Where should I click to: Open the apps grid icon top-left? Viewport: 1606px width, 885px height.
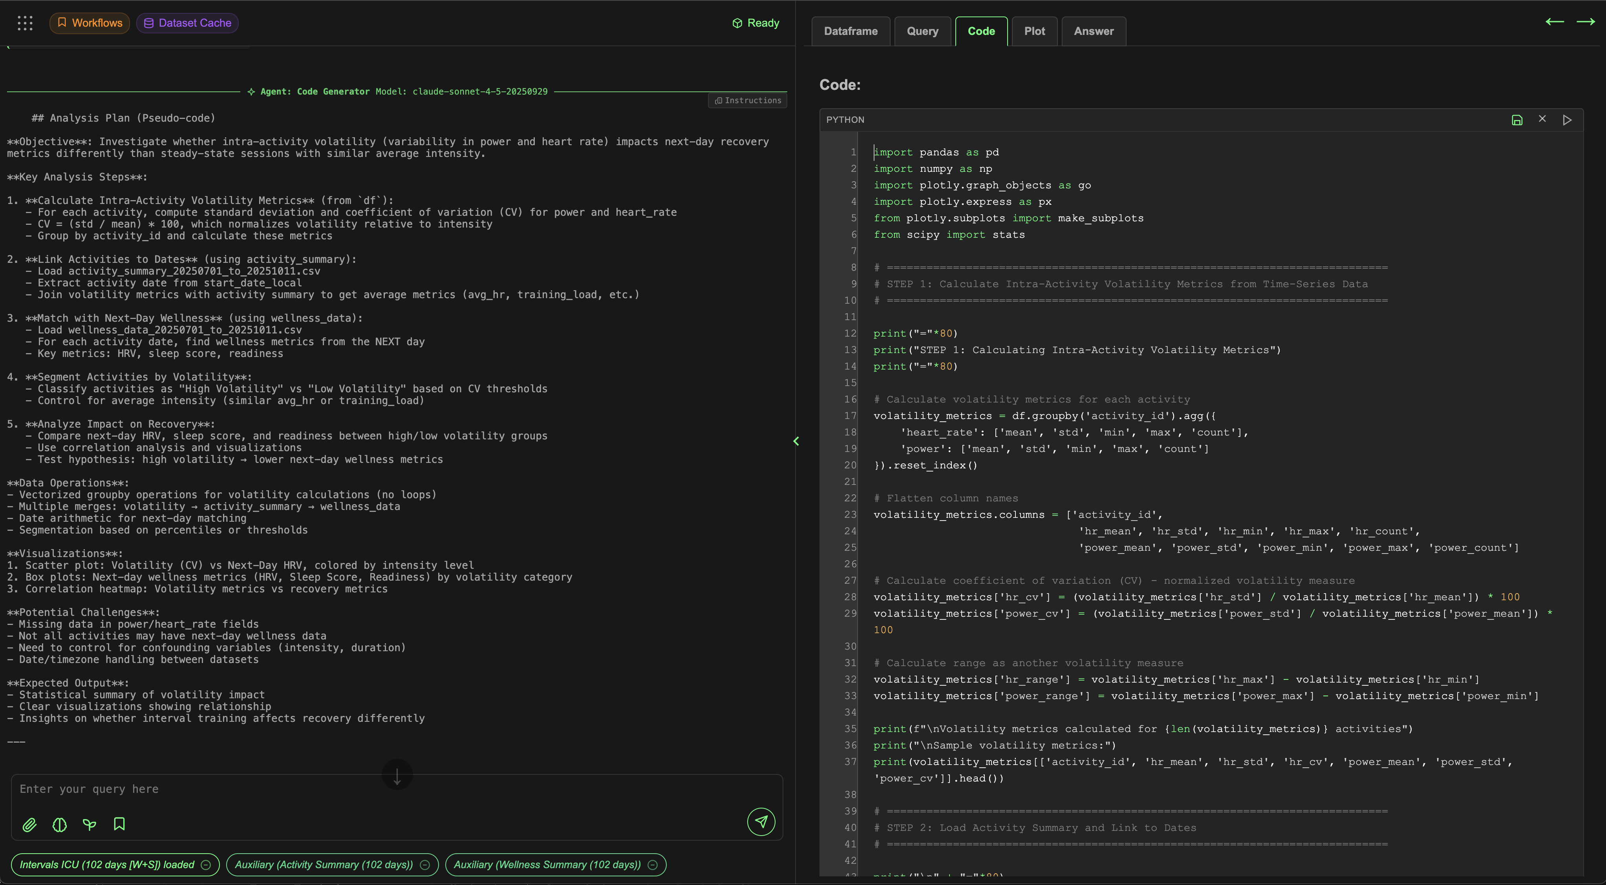(x=25, y=22)
